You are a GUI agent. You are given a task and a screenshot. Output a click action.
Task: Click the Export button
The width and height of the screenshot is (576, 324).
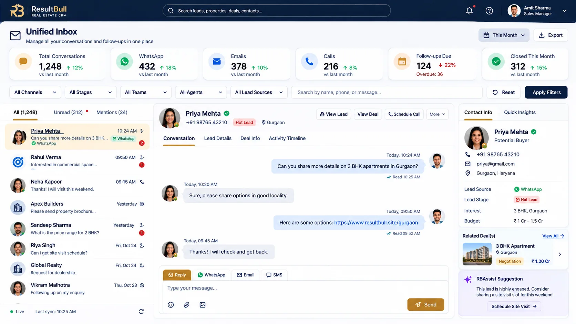click(x=551, y=35)
